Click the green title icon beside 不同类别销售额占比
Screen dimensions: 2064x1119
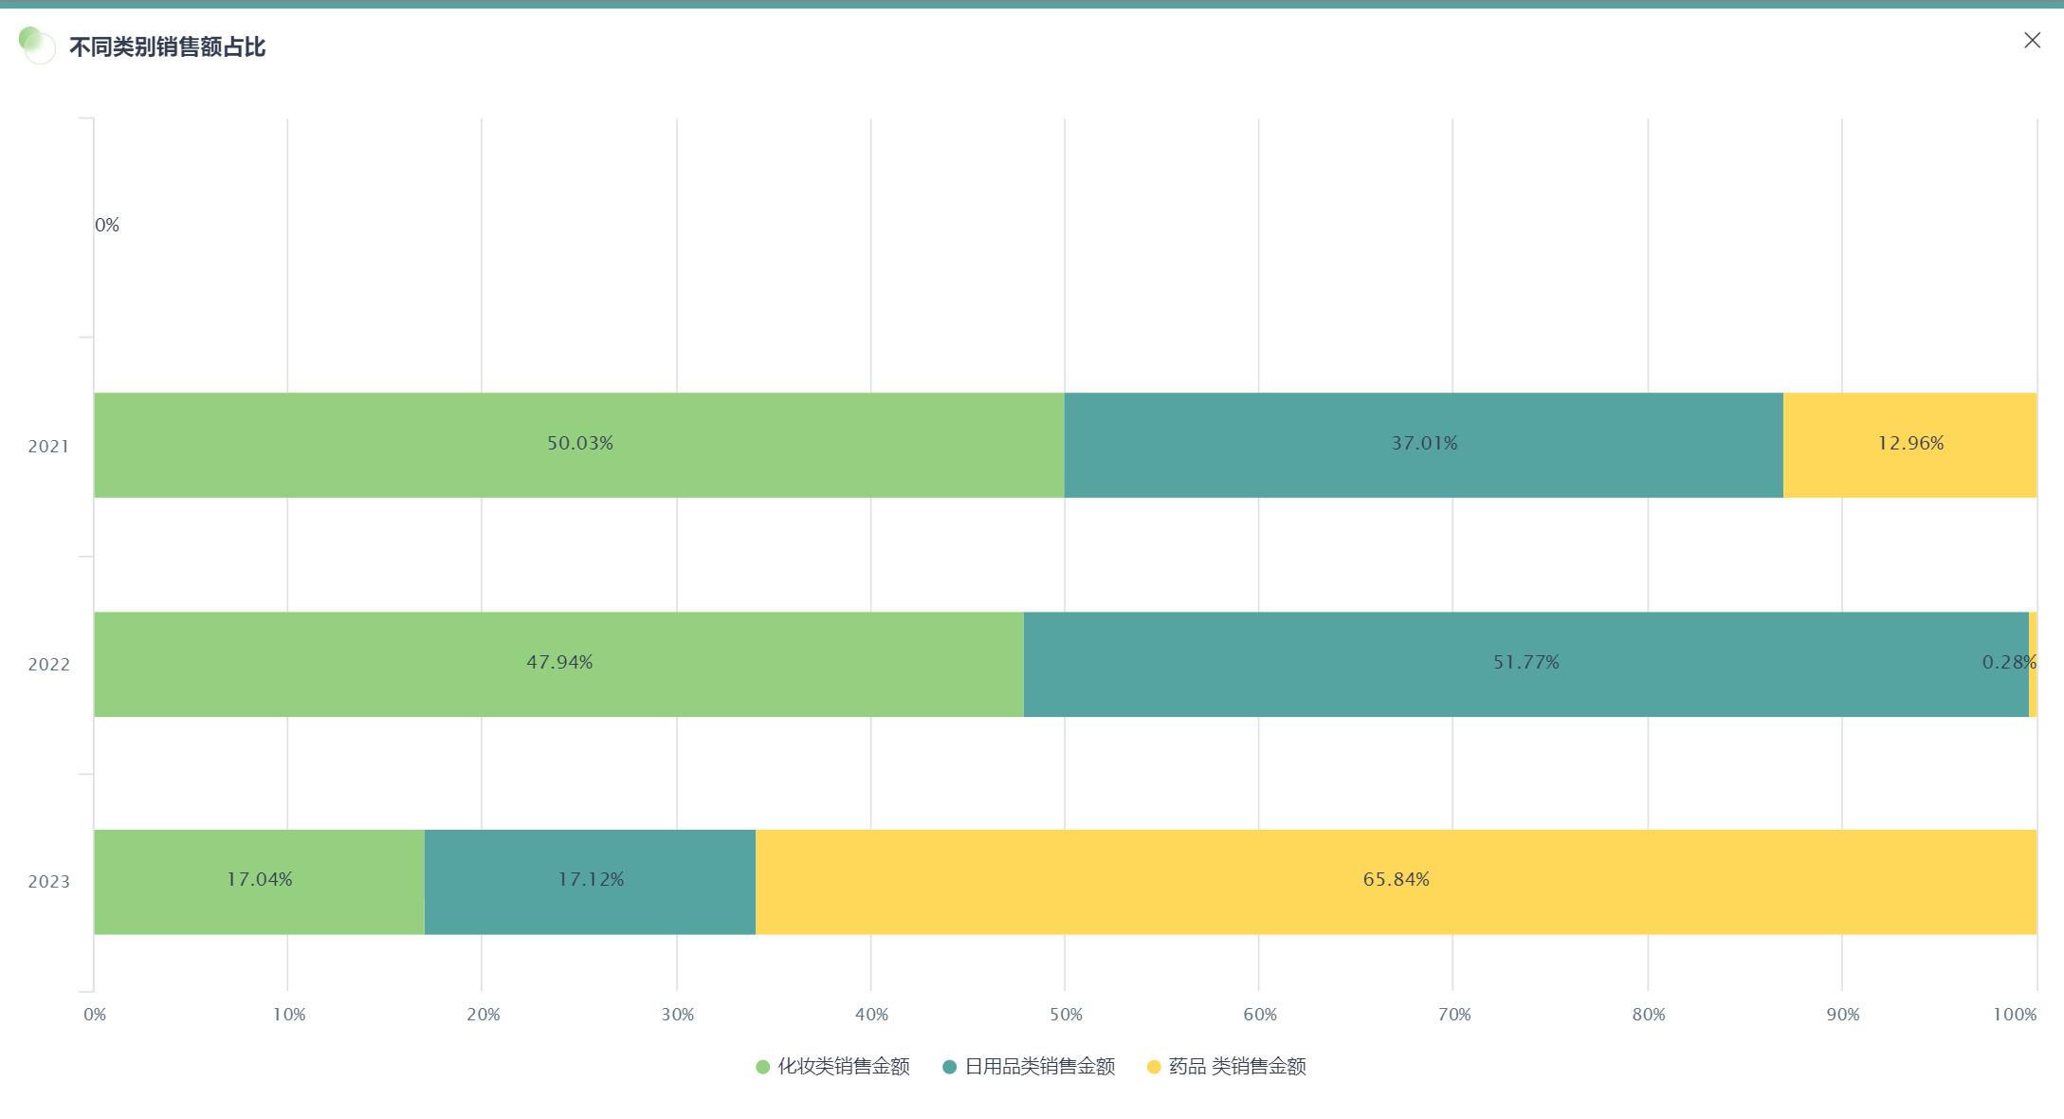(x=37, y=45)
